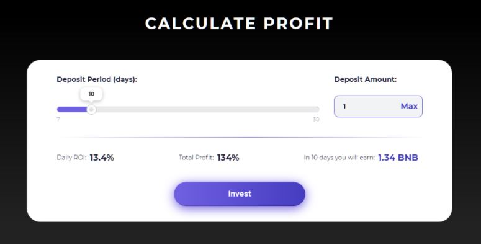Click the Total Profit label text
Viewport: 481px width, 245px height.
196,158
